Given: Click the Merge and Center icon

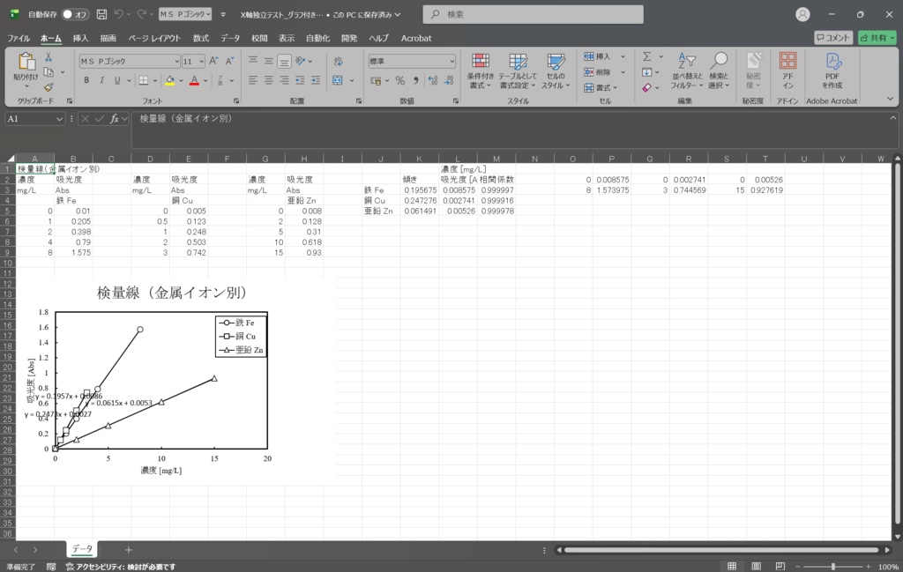Looking at the screenshot, I should point(338,80).
